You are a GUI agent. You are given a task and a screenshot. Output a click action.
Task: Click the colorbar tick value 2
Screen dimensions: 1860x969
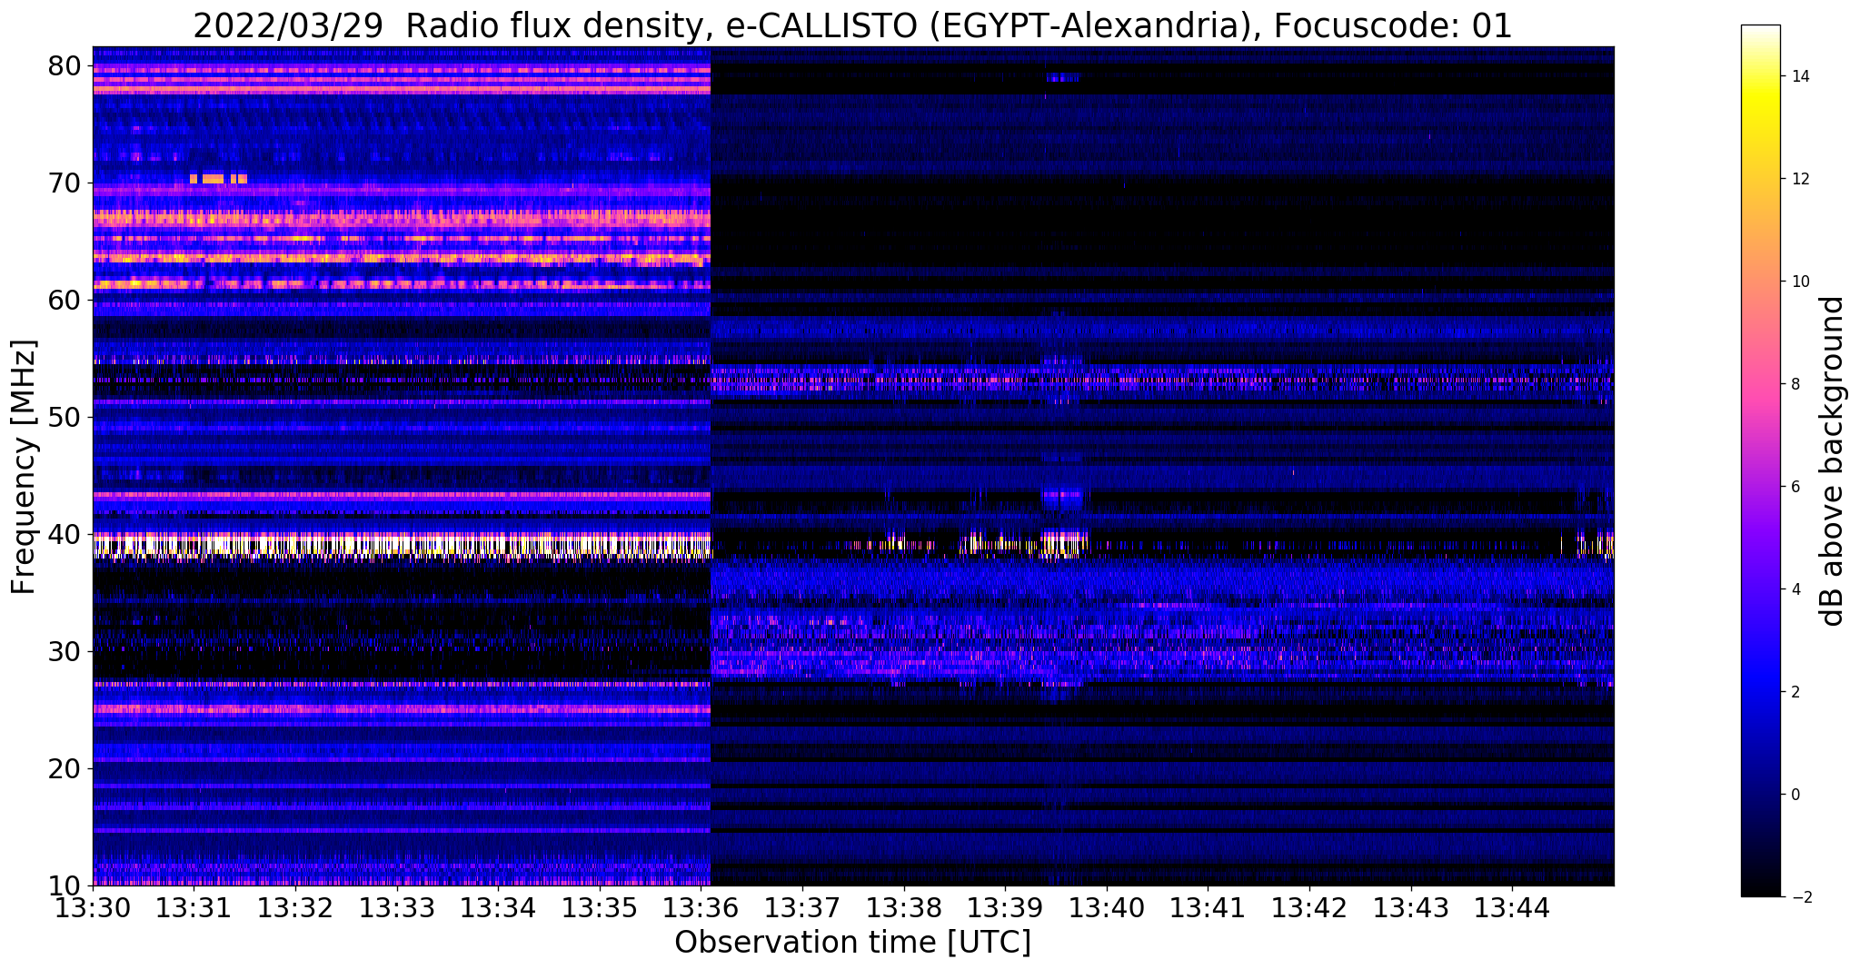[x=1795, y=692]
